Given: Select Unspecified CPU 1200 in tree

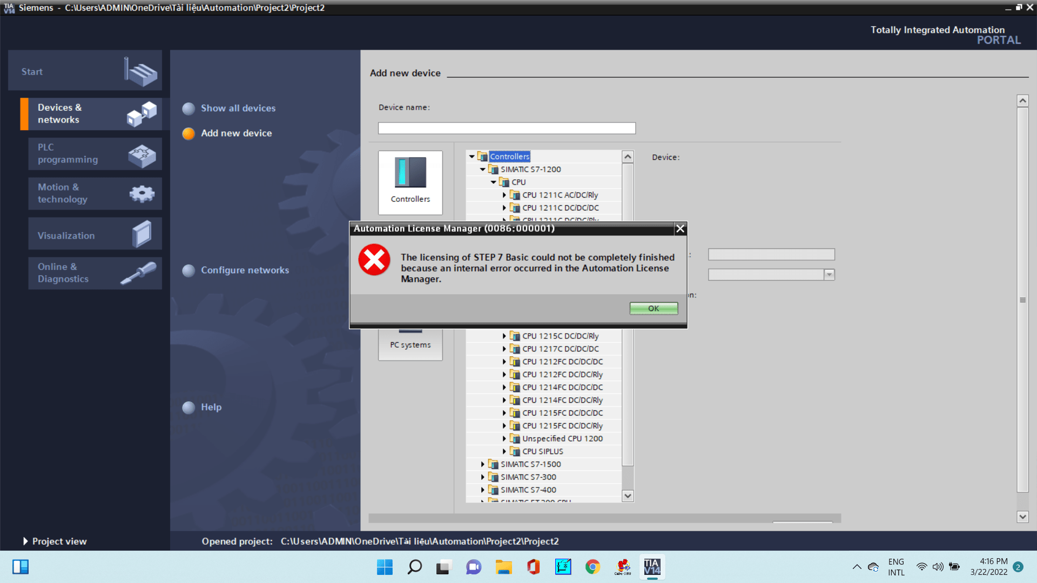Looking at the screenshot, I should pyautogui.click(x=562, y=439).
